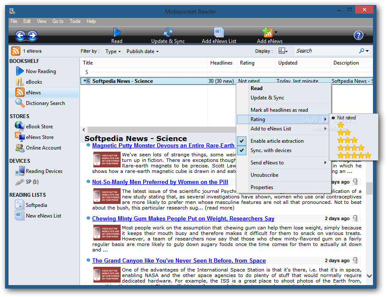Open the eNews Store
The width and height of the screenshot is (387, 297).
(34, 137)
